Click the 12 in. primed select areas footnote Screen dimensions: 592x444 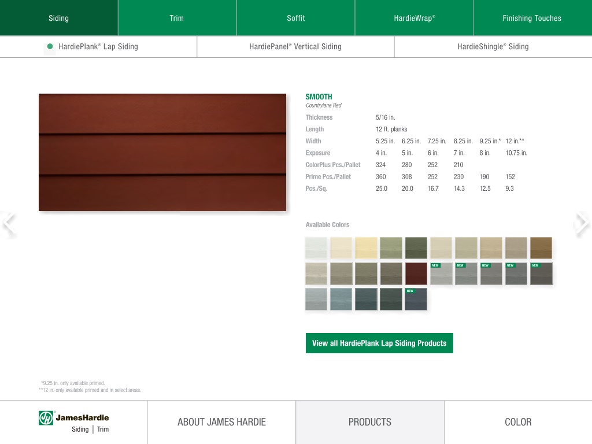(x=90, y=390)
